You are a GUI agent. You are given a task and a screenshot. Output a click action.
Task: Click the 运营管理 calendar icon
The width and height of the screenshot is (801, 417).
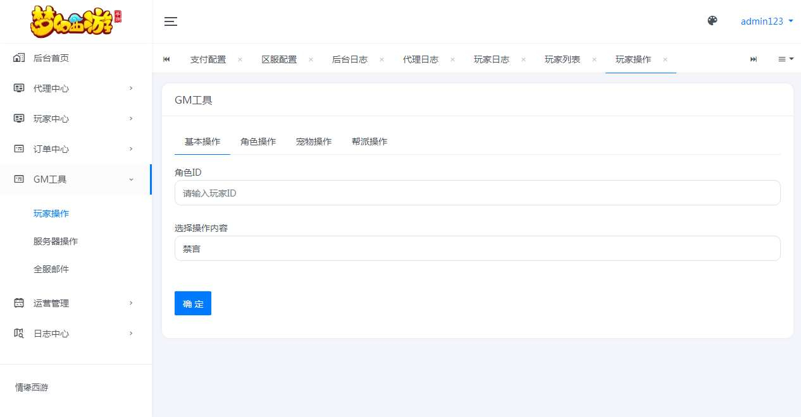coord(18,303)
